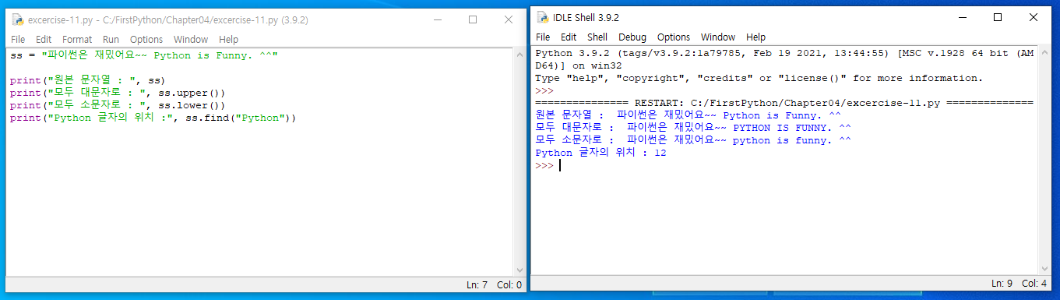Place cursor at the last >>> prompt
The height and width of the screenshot is (300, 1060).
coord(560,165)
